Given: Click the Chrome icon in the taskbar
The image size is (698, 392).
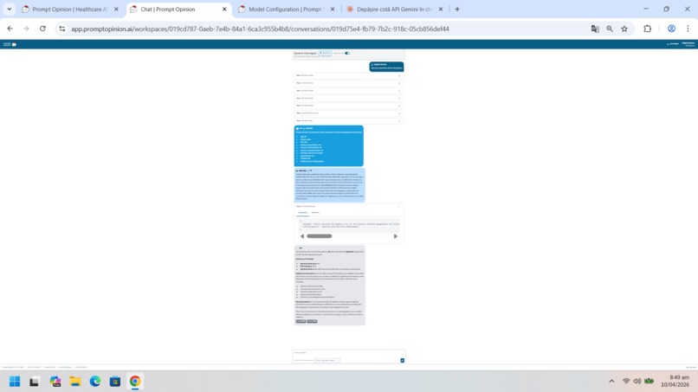Looking at the screenshot, I should pos(135,382).
